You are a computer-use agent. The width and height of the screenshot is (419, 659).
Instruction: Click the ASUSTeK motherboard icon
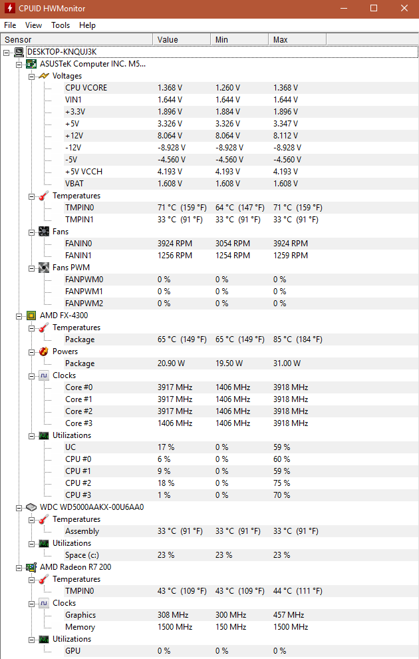tap(31, 64)
